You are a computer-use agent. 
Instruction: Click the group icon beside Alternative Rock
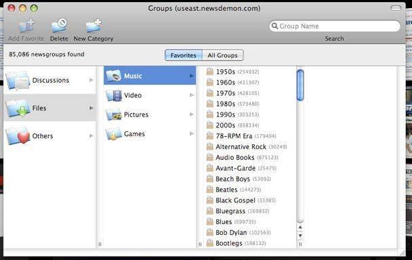pos(209,146)
